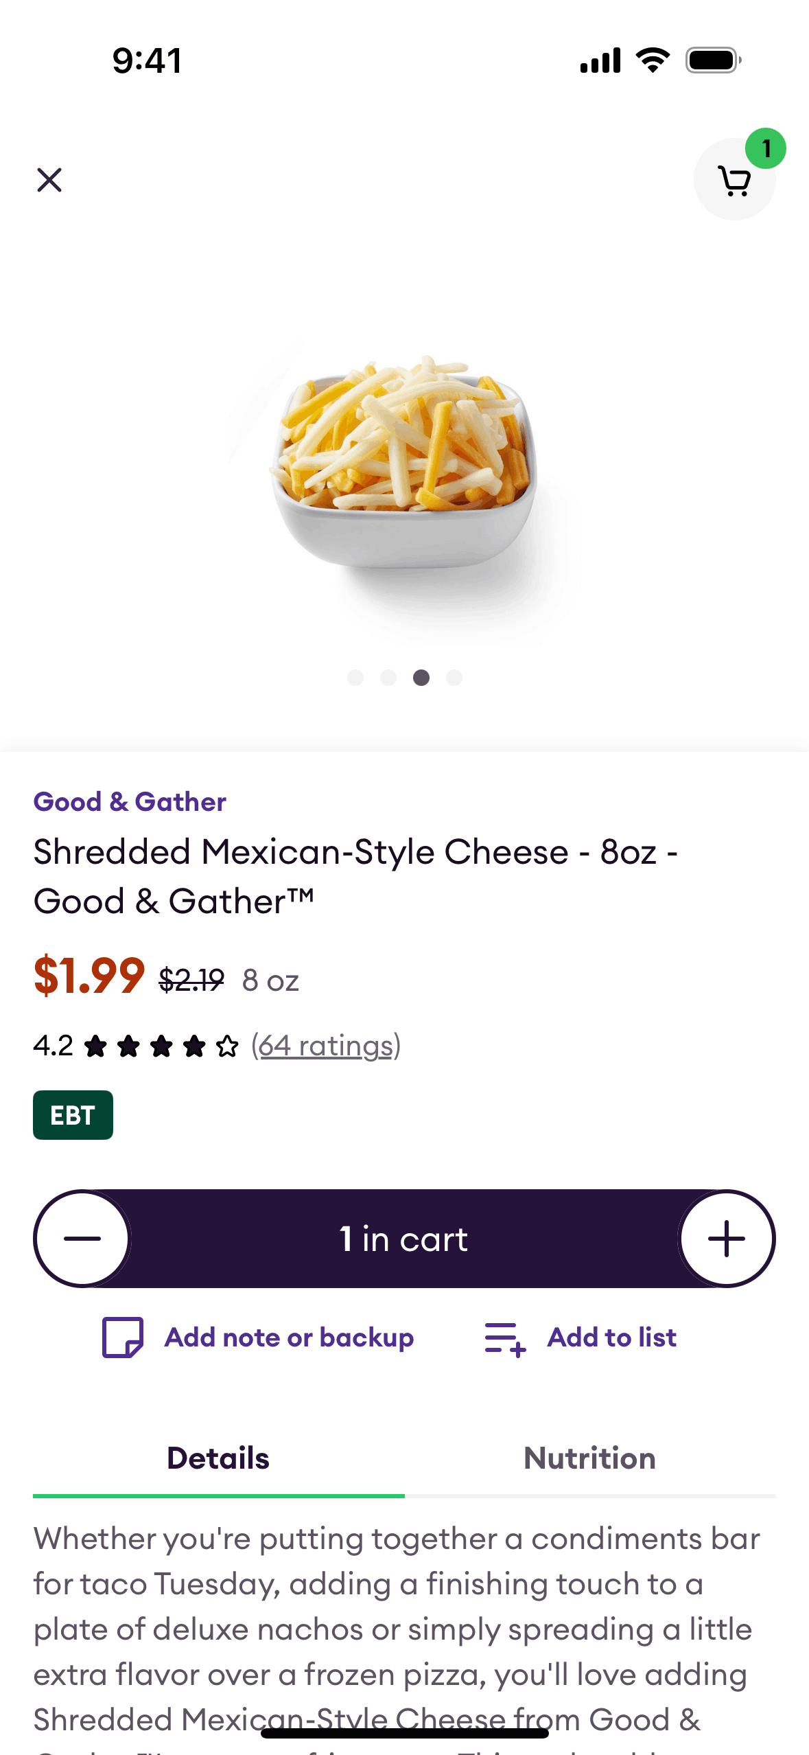
Task: Click the add-to-list icon
Action: (505, 1338)
